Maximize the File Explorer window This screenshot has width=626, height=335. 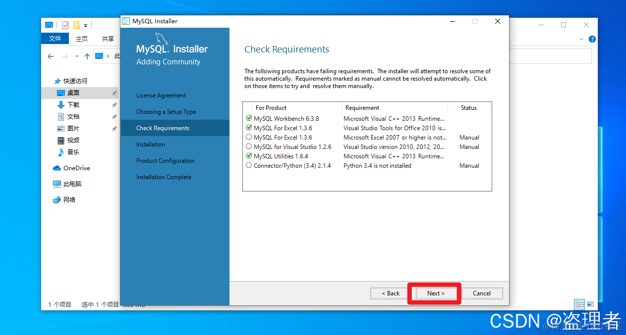tap(564, 25)
